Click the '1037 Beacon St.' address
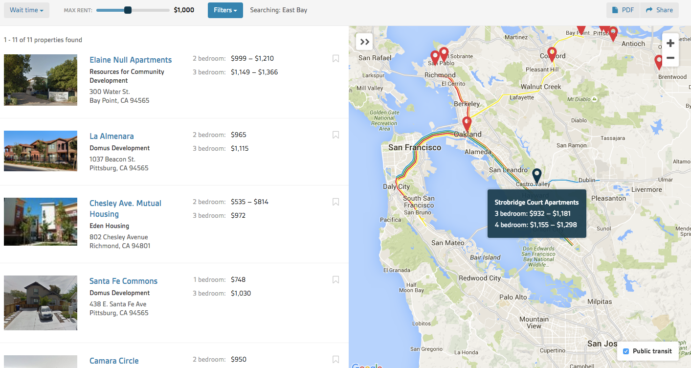 click(x=112, y=160)
